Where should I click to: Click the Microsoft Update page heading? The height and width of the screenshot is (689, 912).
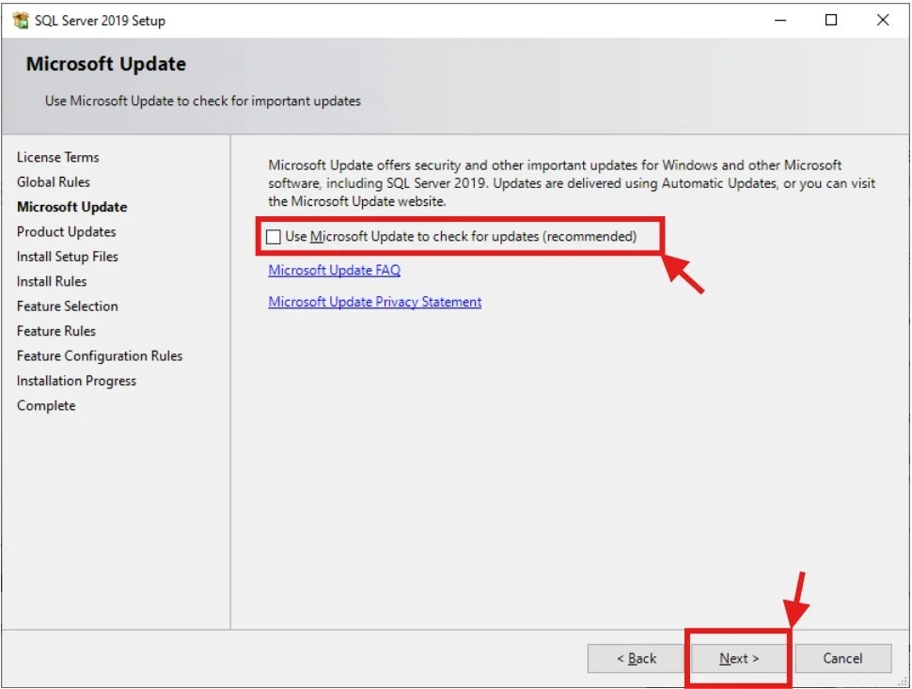point(106,64)
